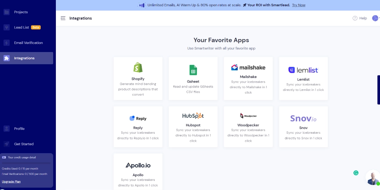Click the credit usage progress bar
This screenshot has height=190, width=380.
27,163
